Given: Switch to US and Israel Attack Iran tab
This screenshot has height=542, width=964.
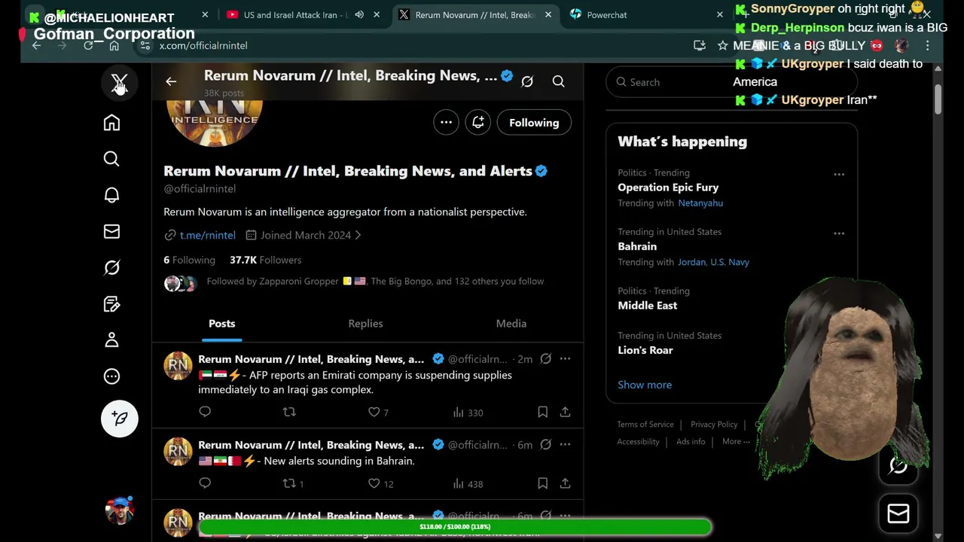Looking at the screenshot, I should pyautogui.click(x=294, y=14).
